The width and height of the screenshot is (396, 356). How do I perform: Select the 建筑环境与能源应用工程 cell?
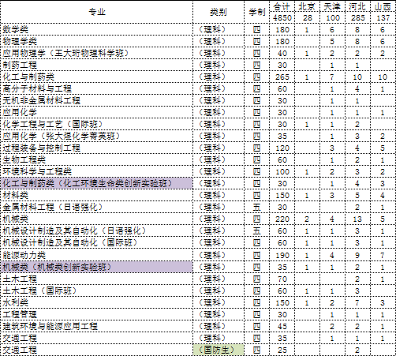click(x=97, y=326)
